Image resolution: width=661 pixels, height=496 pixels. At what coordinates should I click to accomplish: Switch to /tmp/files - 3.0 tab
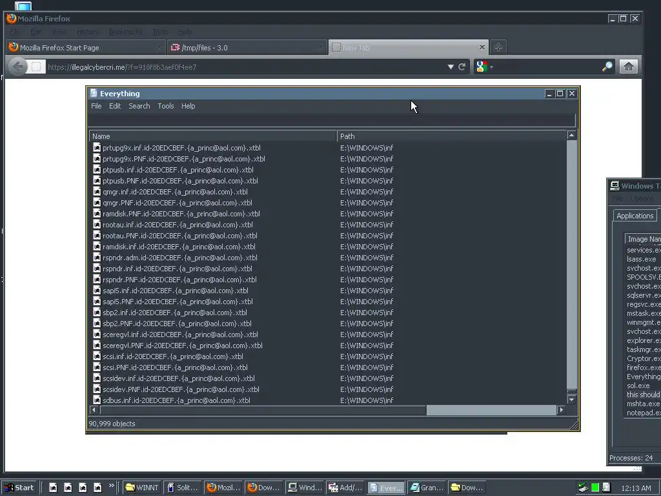coord(247,48)
